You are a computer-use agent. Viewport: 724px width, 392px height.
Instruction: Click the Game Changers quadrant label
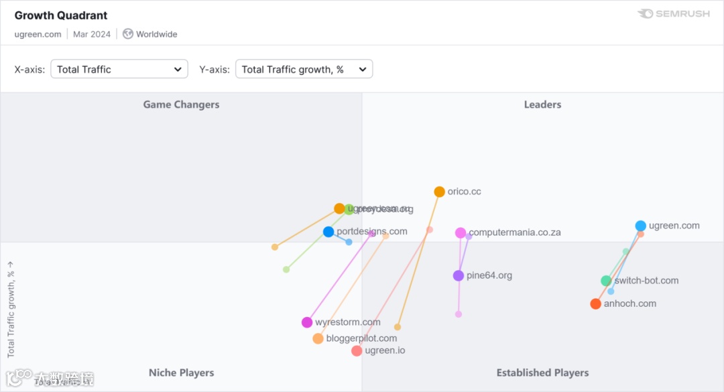point(181,105)
